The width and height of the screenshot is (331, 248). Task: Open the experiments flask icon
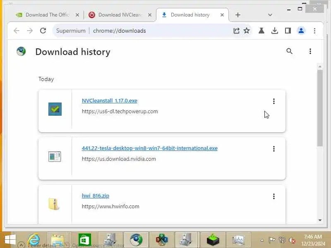[x=261, y=31]
